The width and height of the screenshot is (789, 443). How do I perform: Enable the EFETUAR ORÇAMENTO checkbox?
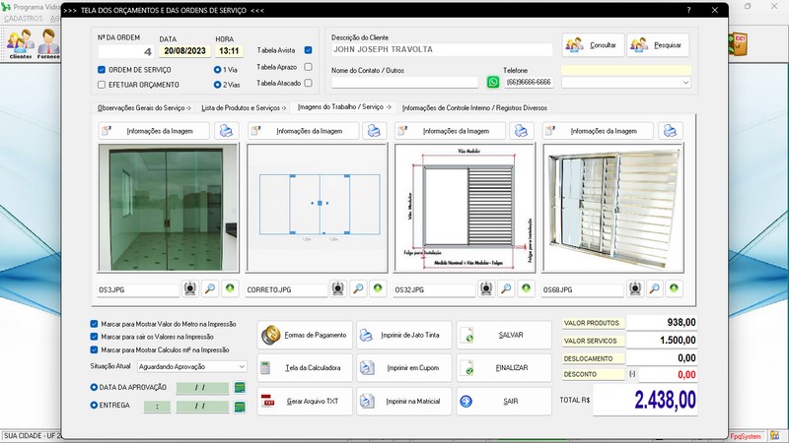pyautogui.click(x=102, y=86)
